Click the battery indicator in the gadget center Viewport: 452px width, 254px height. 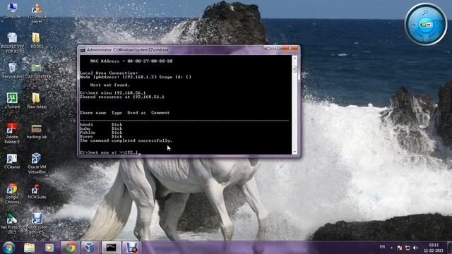[x=426, y=25]
